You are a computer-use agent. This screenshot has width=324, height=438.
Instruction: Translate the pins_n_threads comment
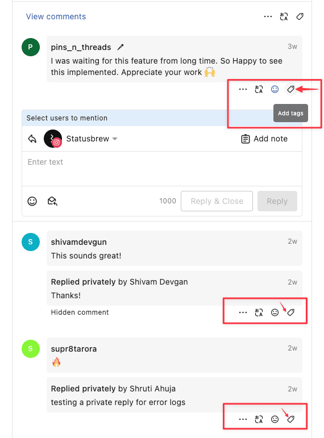click(x=259, y=89)
